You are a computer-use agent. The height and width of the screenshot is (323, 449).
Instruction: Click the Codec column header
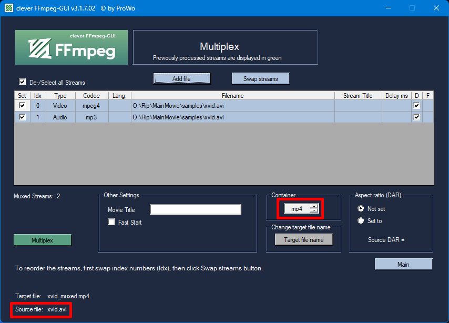[91, 95]
